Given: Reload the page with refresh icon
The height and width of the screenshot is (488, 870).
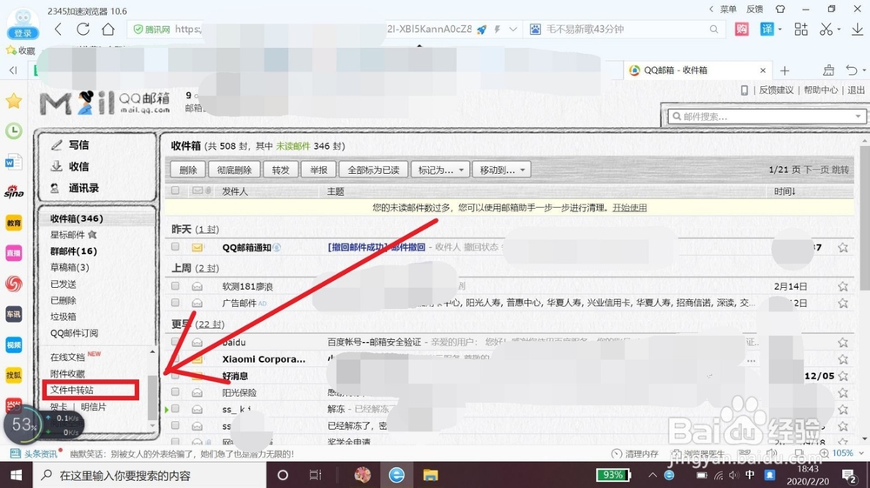Looking at the screenshot, I should [84, 29].
